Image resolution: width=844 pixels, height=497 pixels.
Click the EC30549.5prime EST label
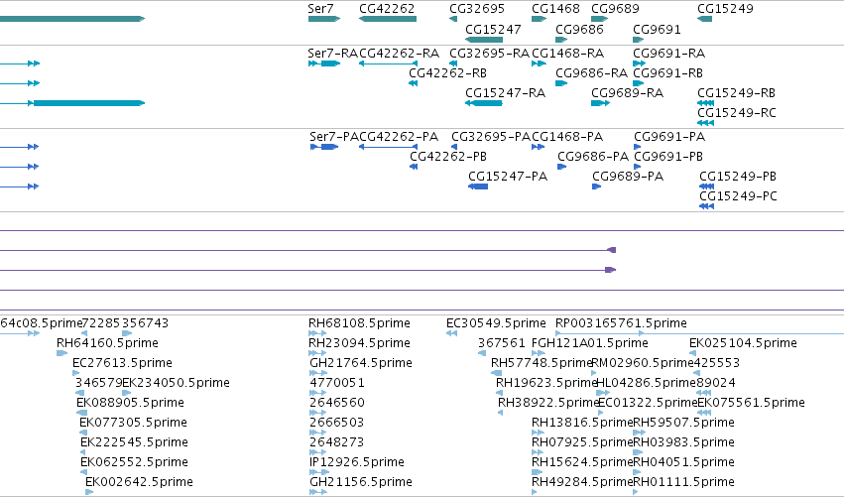coord(496,323)
